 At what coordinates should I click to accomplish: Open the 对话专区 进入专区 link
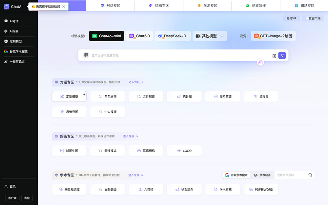[x=136, y=82]
